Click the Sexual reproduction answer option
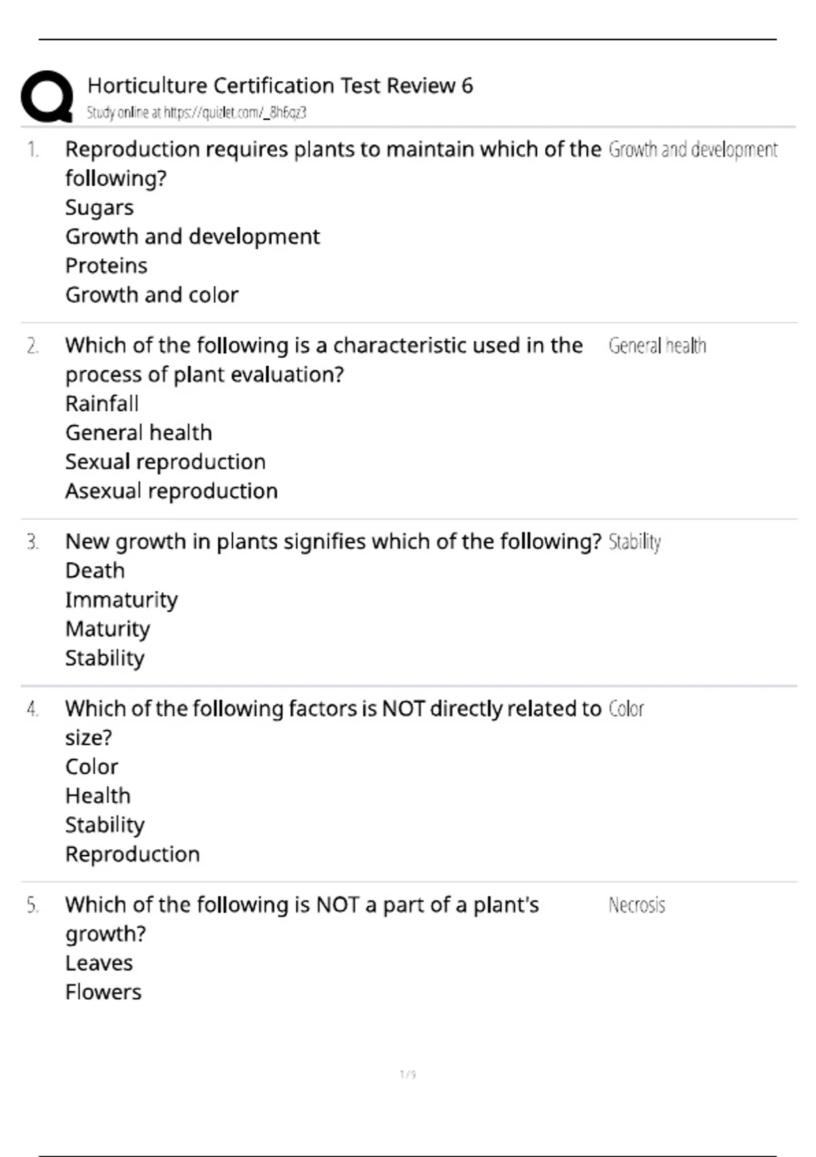This screenshot has height=1157, width=816. [x=165, y=462]
